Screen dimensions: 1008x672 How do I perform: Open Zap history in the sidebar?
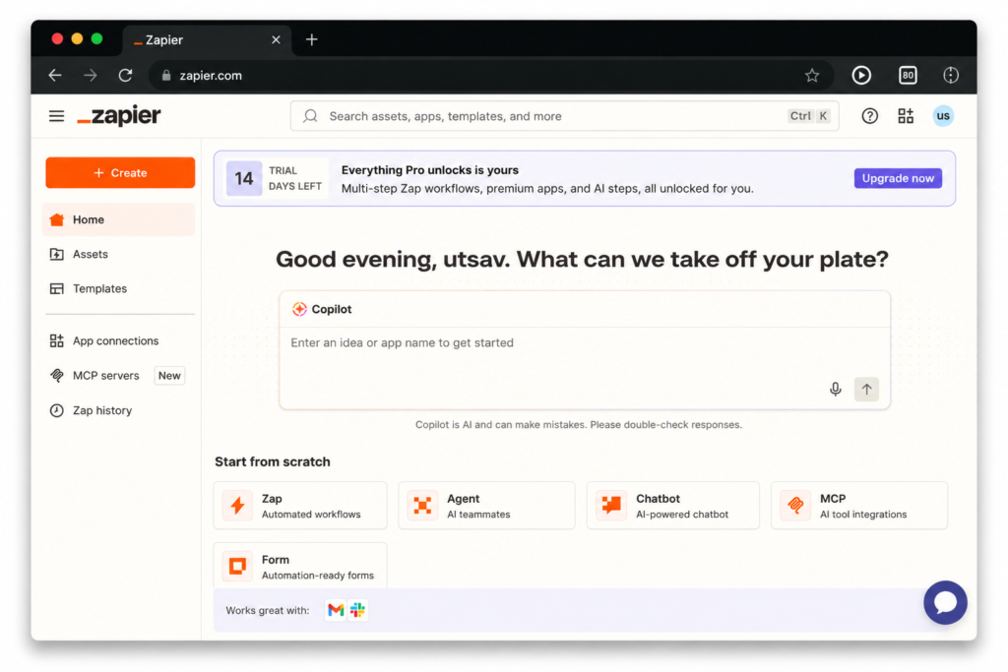click(x=119, y=410)
